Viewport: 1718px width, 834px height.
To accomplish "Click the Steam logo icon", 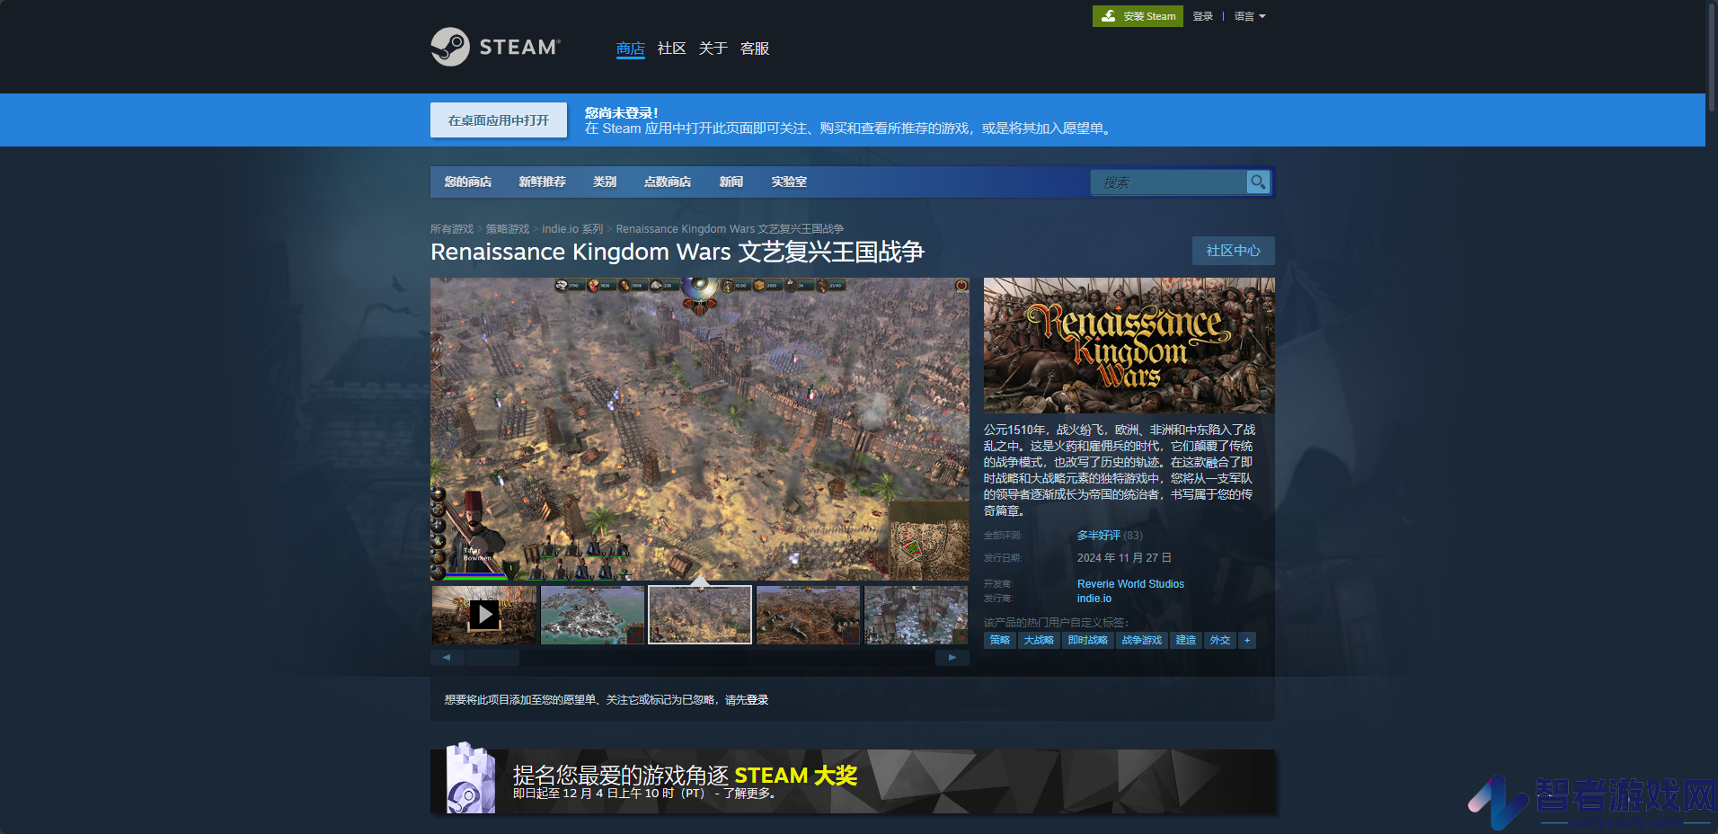I will [450, 47].
